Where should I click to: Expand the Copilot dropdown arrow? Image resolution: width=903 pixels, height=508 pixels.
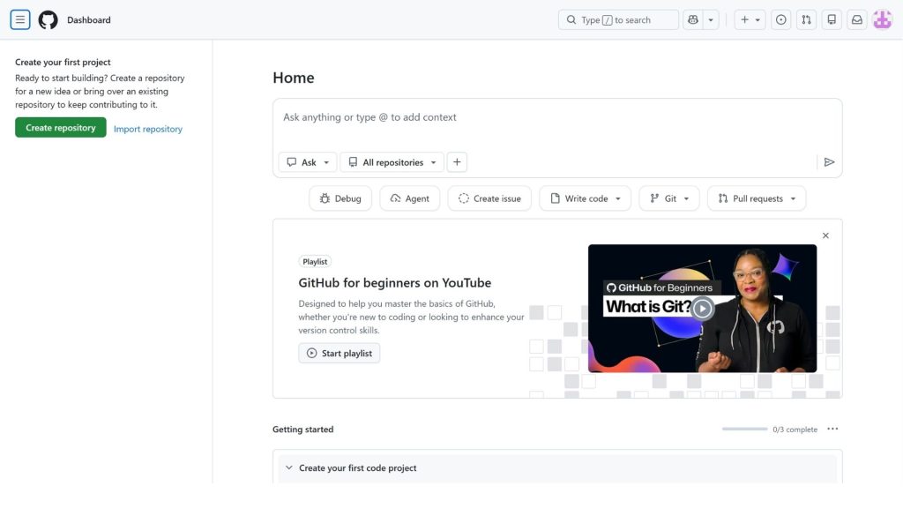pos(711,19)
